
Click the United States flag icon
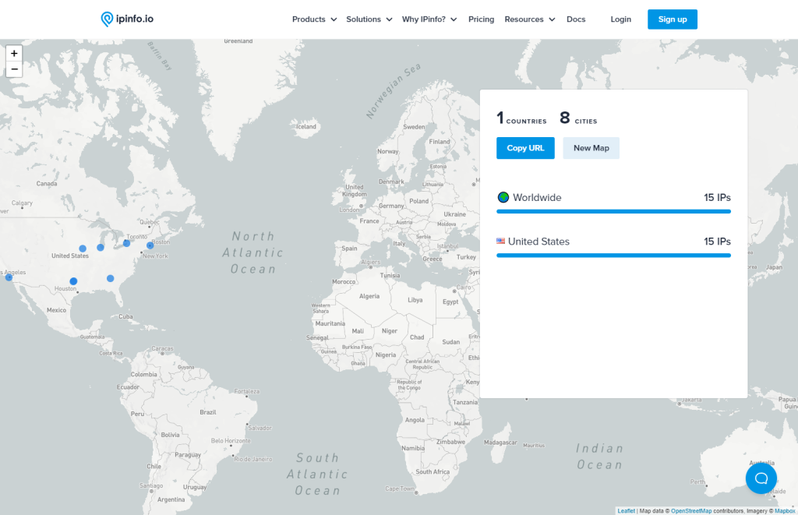(501, 242)
